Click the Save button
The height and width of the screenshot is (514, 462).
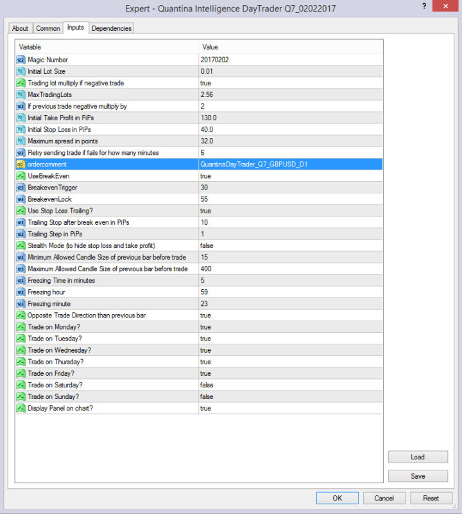point(418,476)
